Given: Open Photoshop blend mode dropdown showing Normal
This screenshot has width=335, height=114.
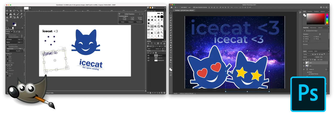Looking at the screenshot, I should pos(309,57).
